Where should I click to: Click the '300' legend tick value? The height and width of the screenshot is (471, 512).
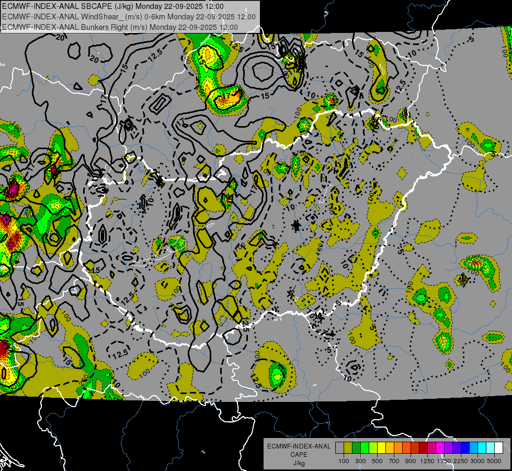coord(360,461)
